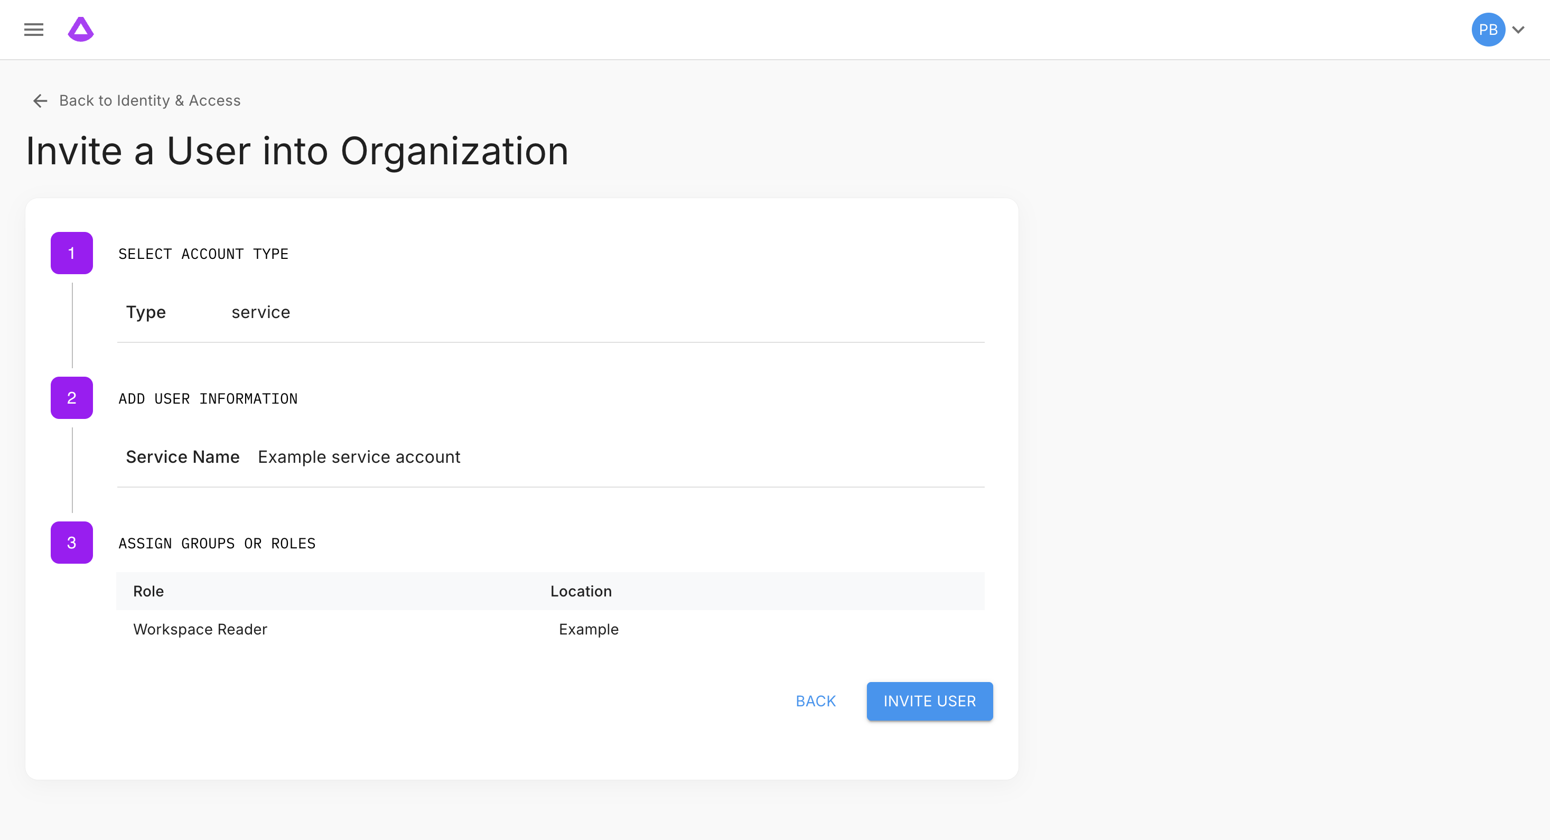
Task: Select the Select Account Type step heading
Action: pos(203,254)
